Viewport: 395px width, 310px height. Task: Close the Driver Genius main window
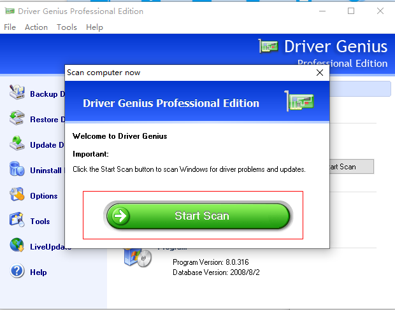coord(380,11)
